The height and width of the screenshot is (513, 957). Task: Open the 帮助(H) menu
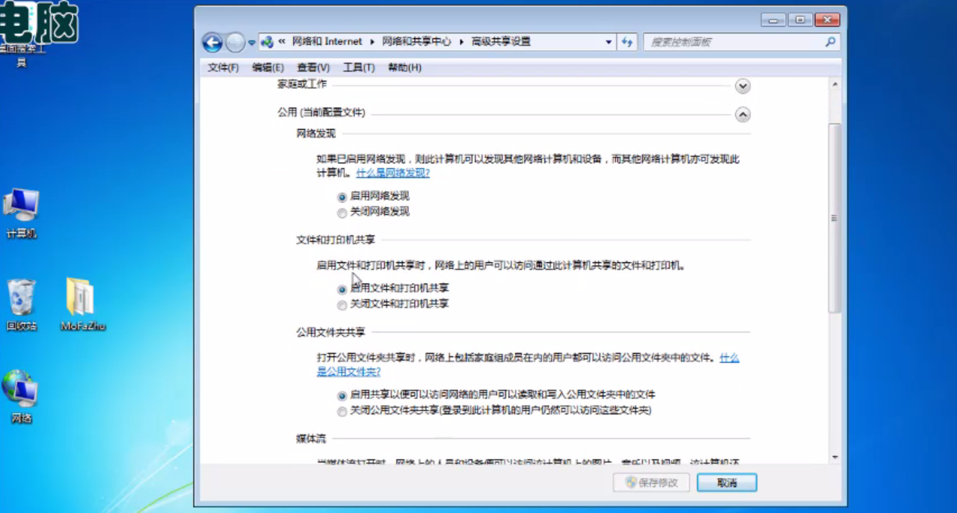(404, 67)
